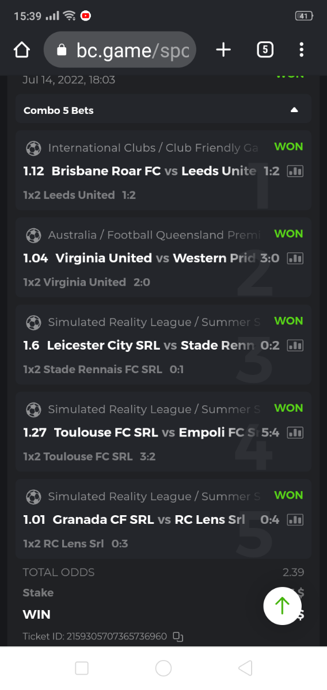Tap the Android back navigation button

click(x=245, y=668)
